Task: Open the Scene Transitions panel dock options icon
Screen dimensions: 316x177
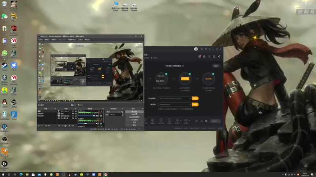Action: tap(122, 109)
